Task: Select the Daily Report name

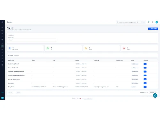Action: click(11, 87)
